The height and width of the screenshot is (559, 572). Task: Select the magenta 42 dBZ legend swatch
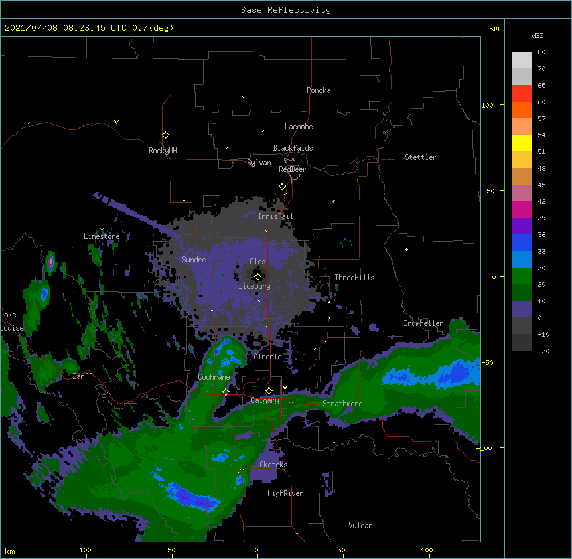coord(522,209)
